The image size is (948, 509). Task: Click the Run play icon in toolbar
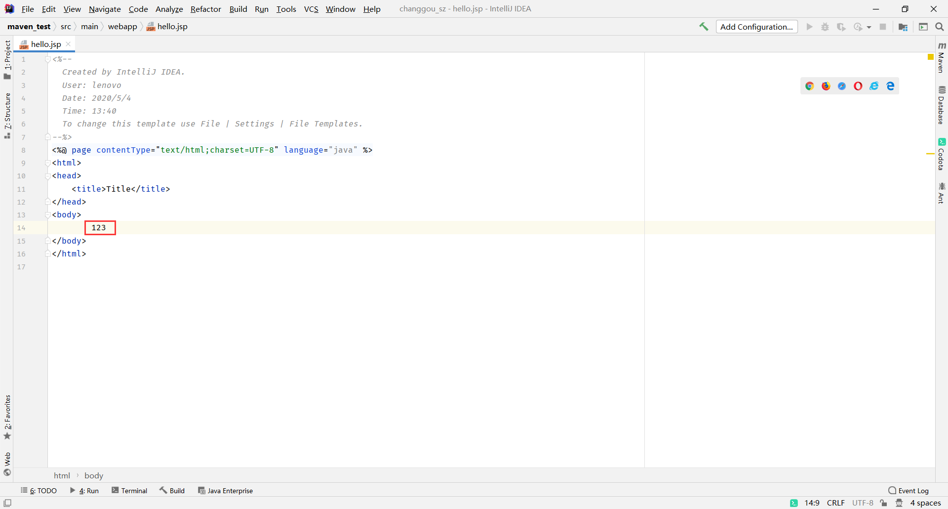click(809, 27)
